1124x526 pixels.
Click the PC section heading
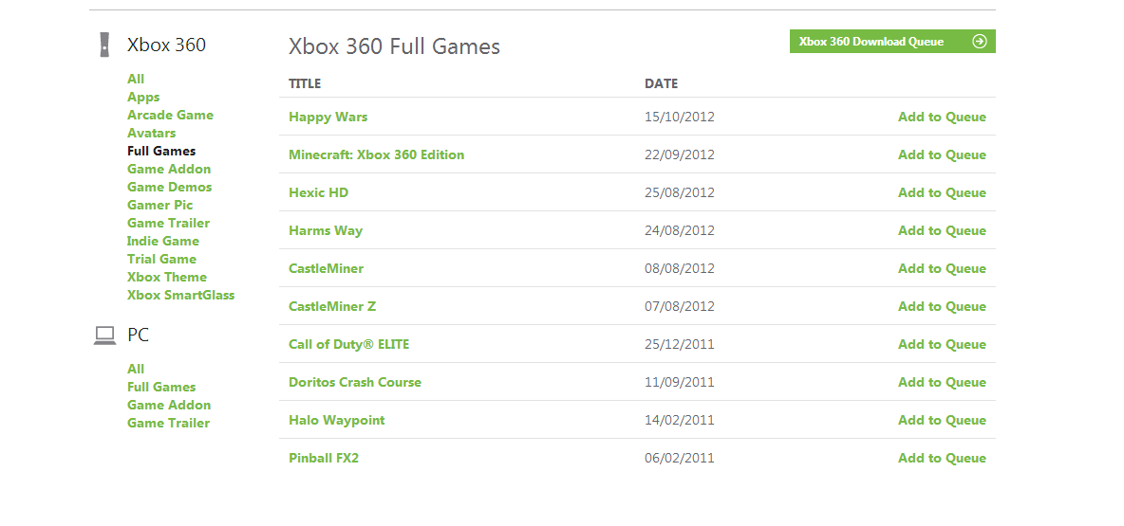point(139,335)
